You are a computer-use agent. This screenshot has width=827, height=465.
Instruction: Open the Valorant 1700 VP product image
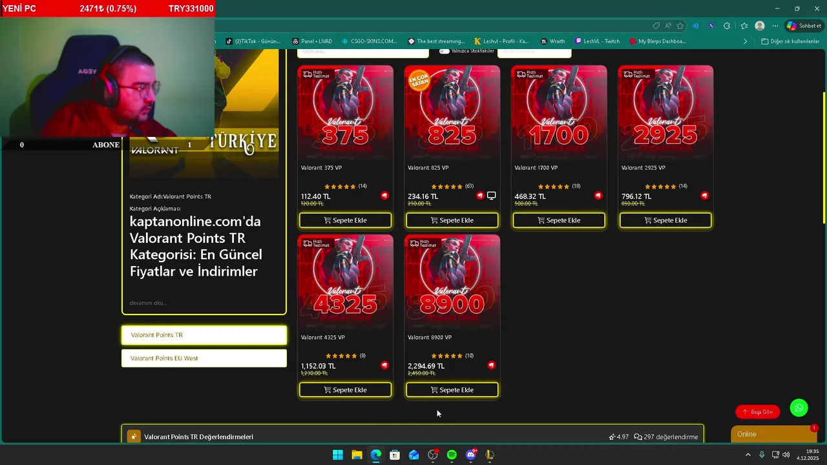click(559, 113)
